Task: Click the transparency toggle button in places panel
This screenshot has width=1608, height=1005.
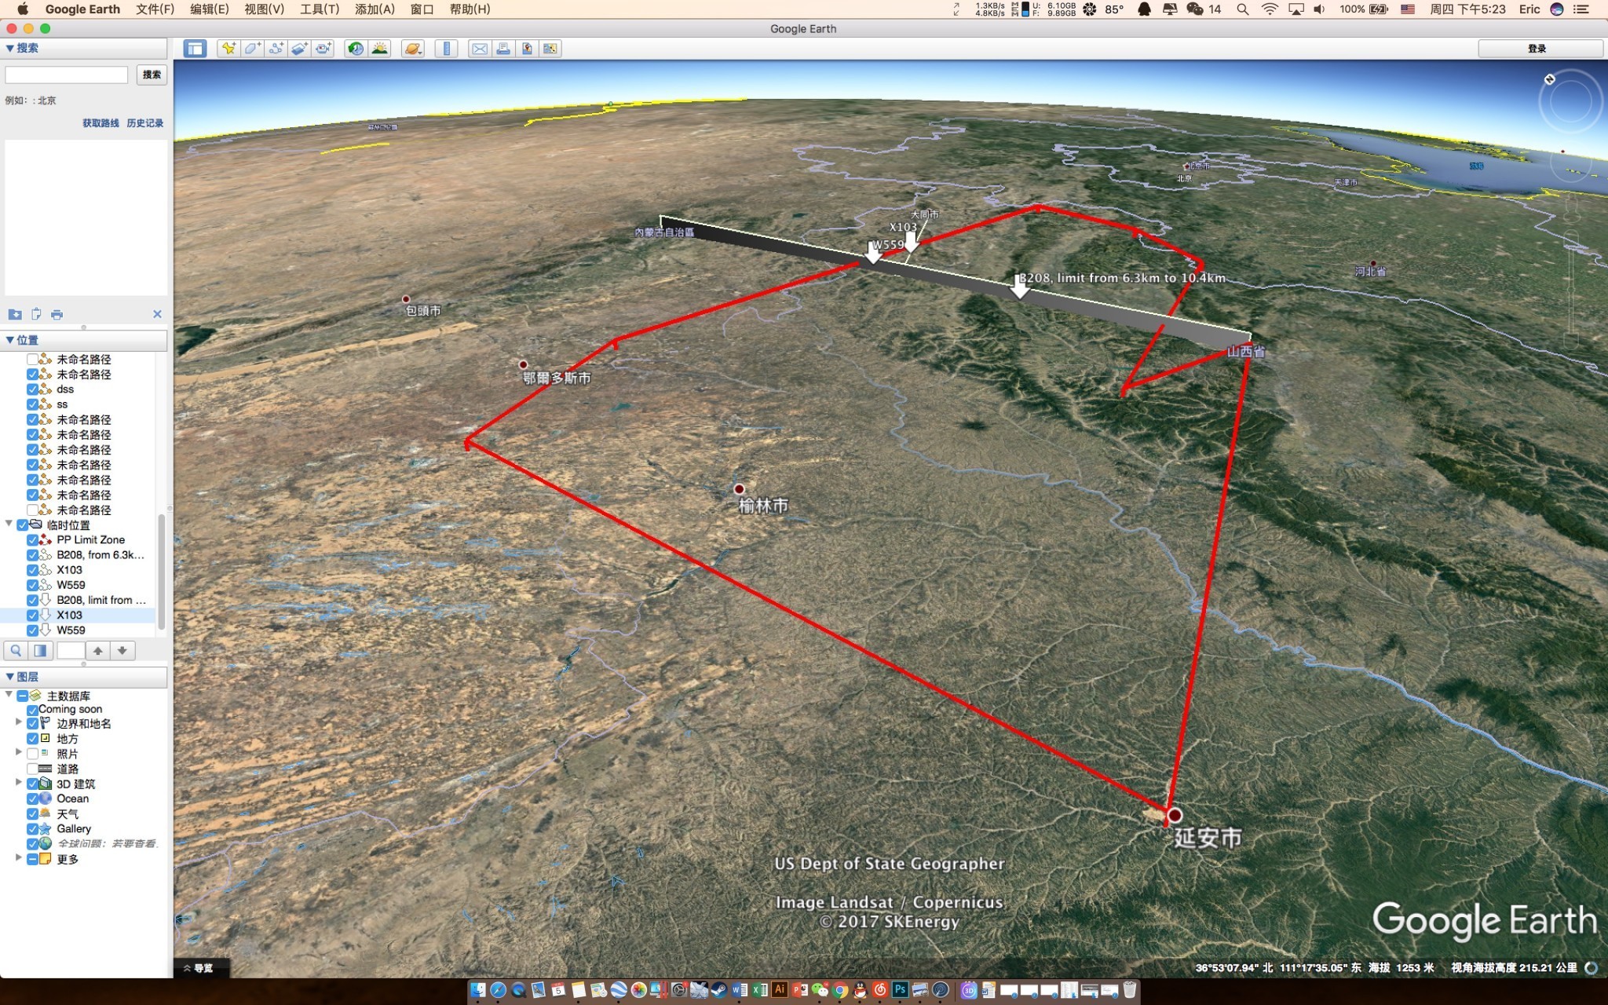Action: tap(40, 650)
